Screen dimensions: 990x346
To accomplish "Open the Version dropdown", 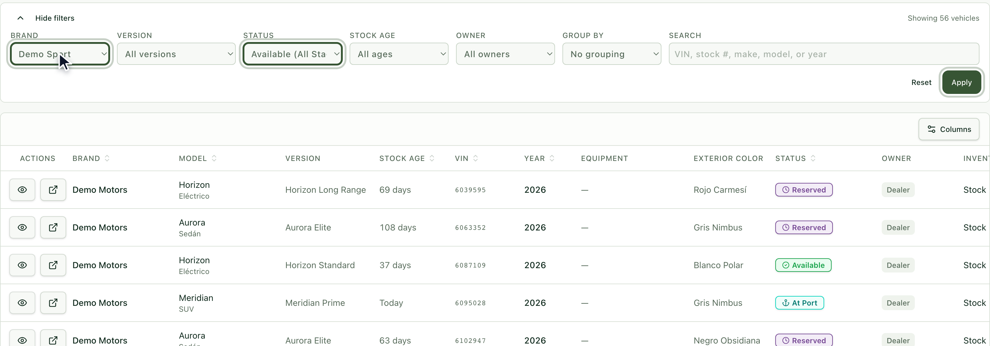I will (176, 54).
